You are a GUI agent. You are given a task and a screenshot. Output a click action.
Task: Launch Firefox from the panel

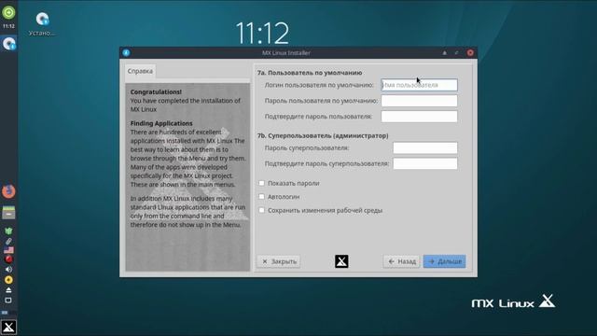coord(8,191)
